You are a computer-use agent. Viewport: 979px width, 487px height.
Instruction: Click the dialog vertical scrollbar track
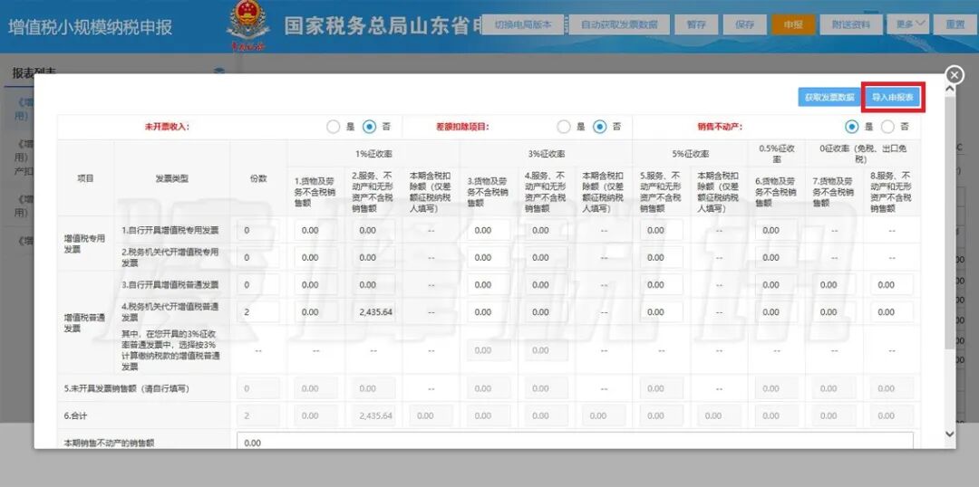coord(950,262)
